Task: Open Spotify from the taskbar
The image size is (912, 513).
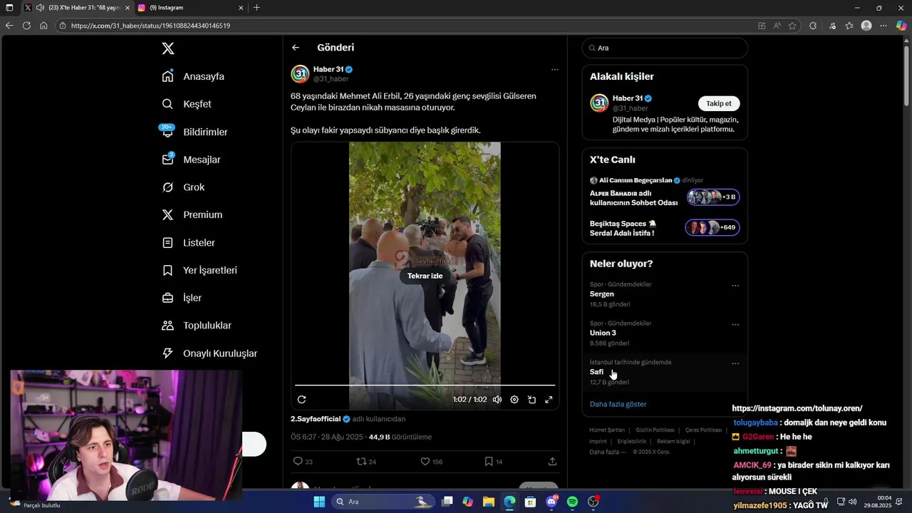Action: point(572,502)
